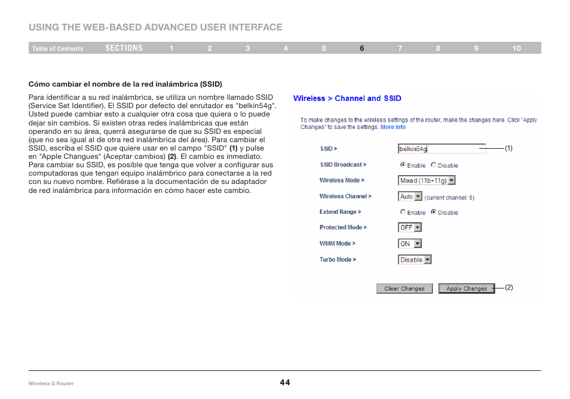Select Enable for Extend Range
Viewport: 570px width, 399px height.
(x=403, y=212)
